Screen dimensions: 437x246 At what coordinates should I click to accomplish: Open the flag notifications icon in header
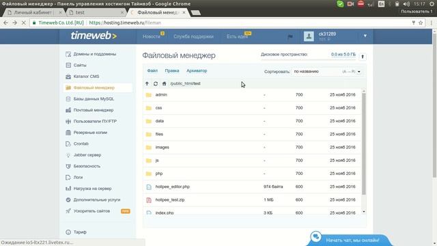[x=290, y=36]
